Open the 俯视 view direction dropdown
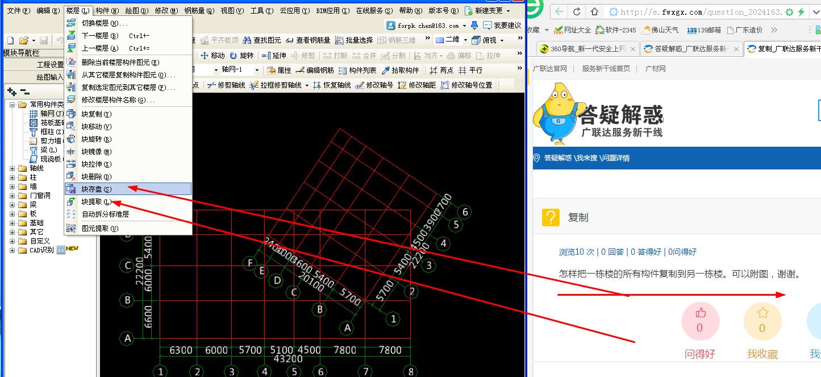 coord(503,40)
